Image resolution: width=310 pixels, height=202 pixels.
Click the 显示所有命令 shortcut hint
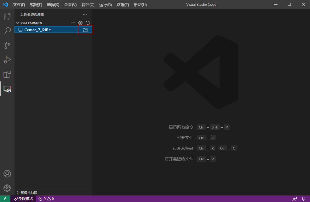(181, 127)
